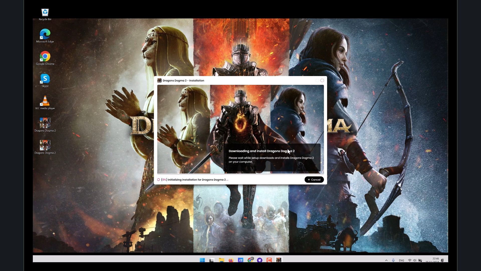The image size is (481, 271).
Task: Open Task View in the taskbar
Action: coord(212,260)
